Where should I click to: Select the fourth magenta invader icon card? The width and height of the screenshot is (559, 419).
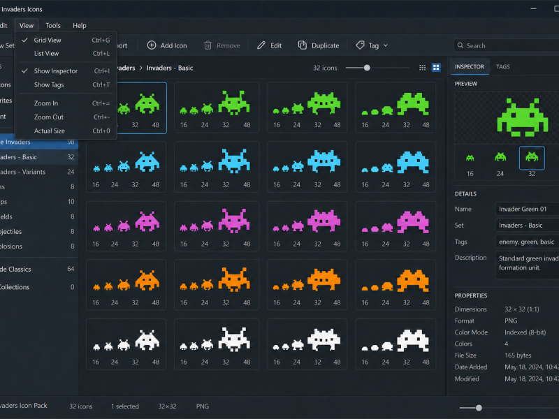[x=395, y=226]
